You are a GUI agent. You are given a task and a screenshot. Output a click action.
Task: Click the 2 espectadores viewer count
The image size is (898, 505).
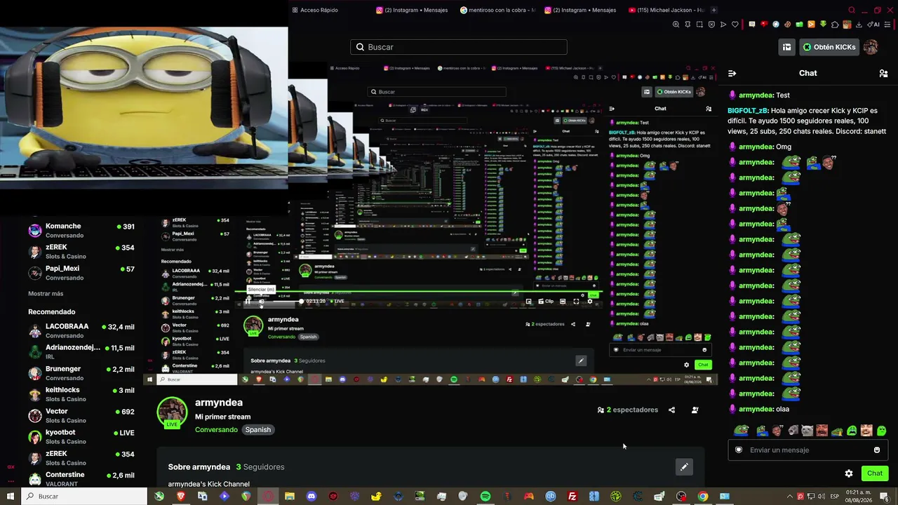coord(628,410)
